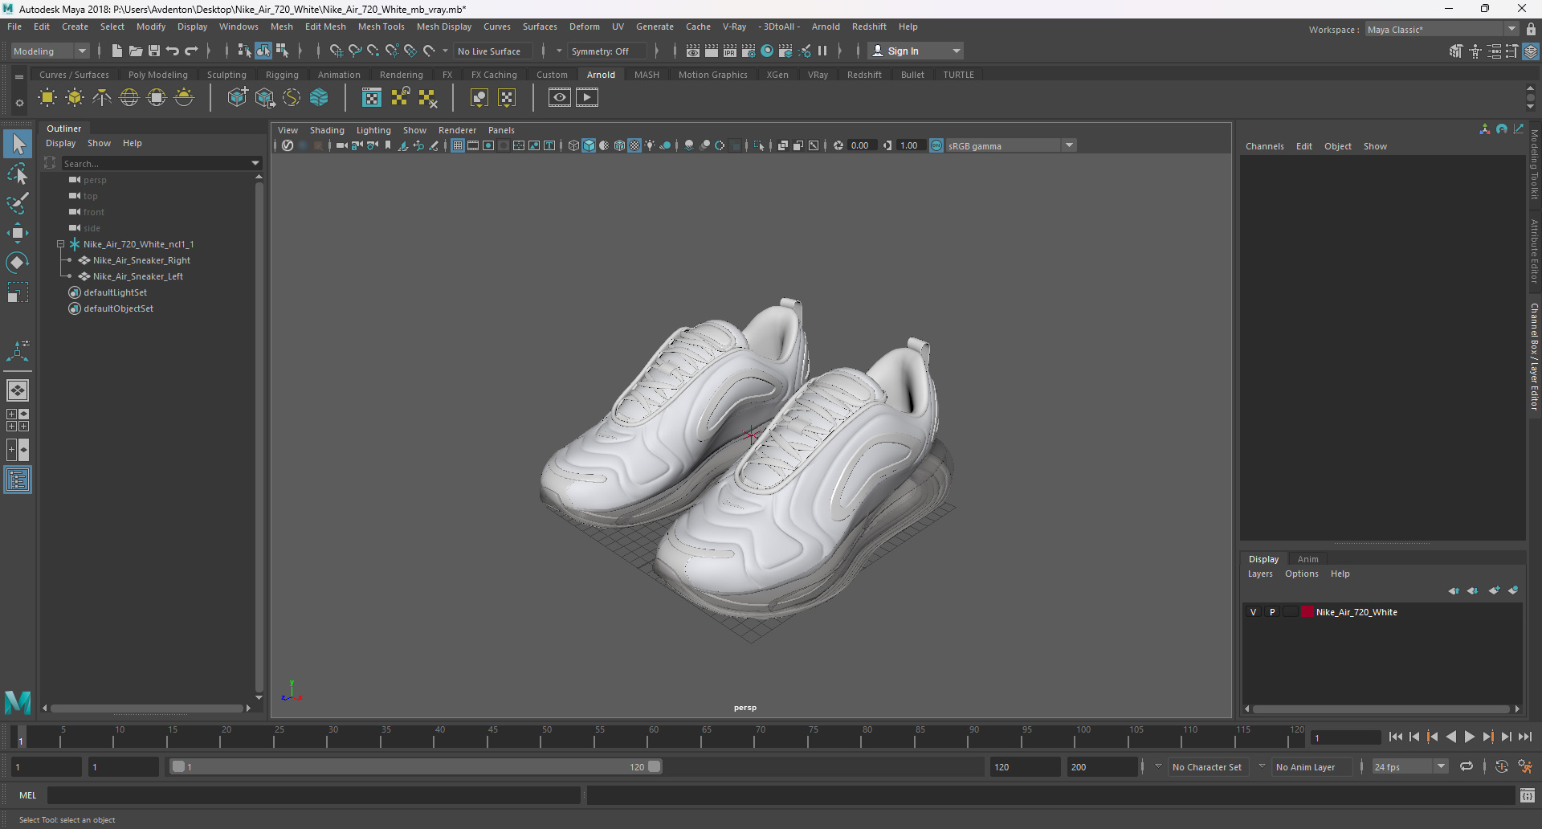Open the Mesh Tools menu
This screenshot has height=829, width=1542.
[x=381, y=27]
